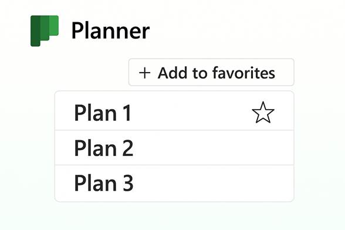Screen dimensions: 345x230
Task: Click the empty space right of Plan 2
Action: [214, 148]
